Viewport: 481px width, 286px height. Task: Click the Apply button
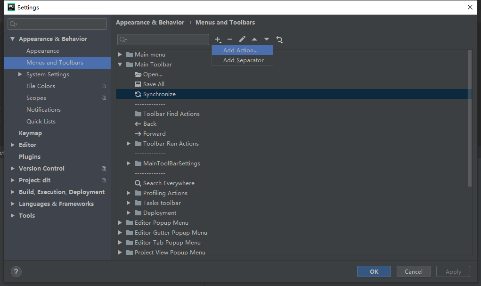(453, 271)
